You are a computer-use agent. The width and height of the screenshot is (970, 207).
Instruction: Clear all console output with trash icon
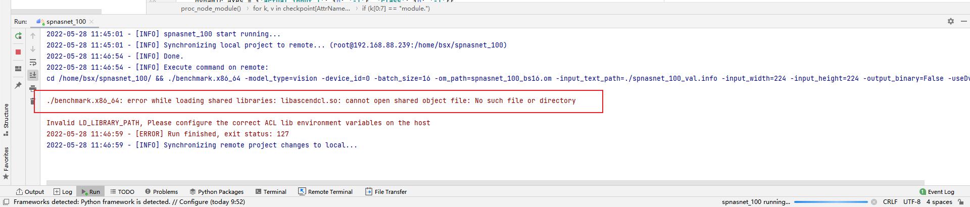click(x=33, y=101)
